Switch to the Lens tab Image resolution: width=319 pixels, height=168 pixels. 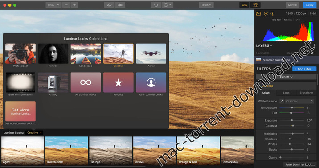pos(286,93)
